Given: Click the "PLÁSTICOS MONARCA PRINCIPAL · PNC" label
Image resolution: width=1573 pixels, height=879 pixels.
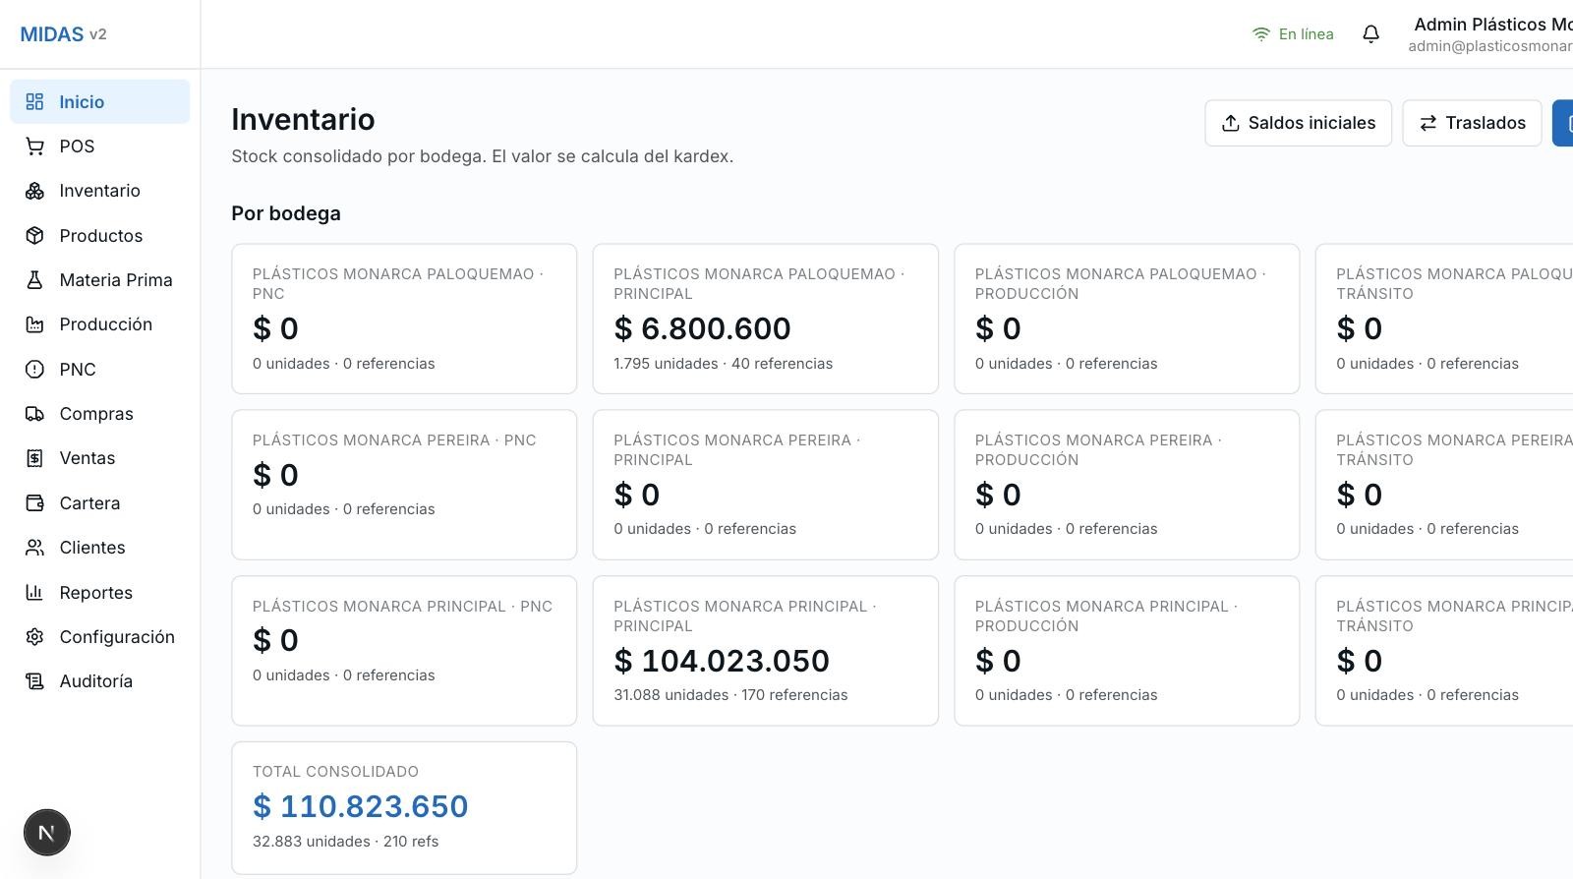Looking at the screenshot, I should [402, 607].
